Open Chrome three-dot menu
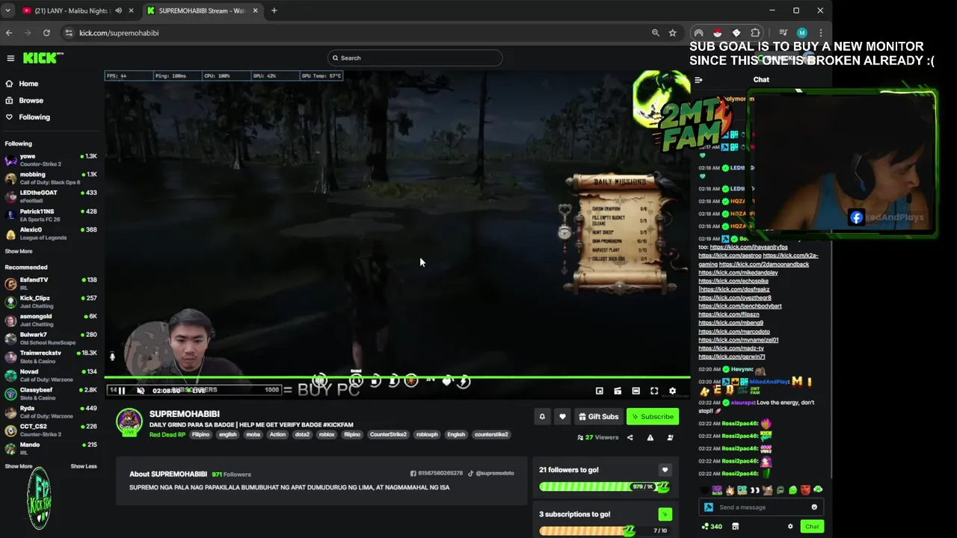The width and height of the screenshot is (957, 538). coord(820,33)
